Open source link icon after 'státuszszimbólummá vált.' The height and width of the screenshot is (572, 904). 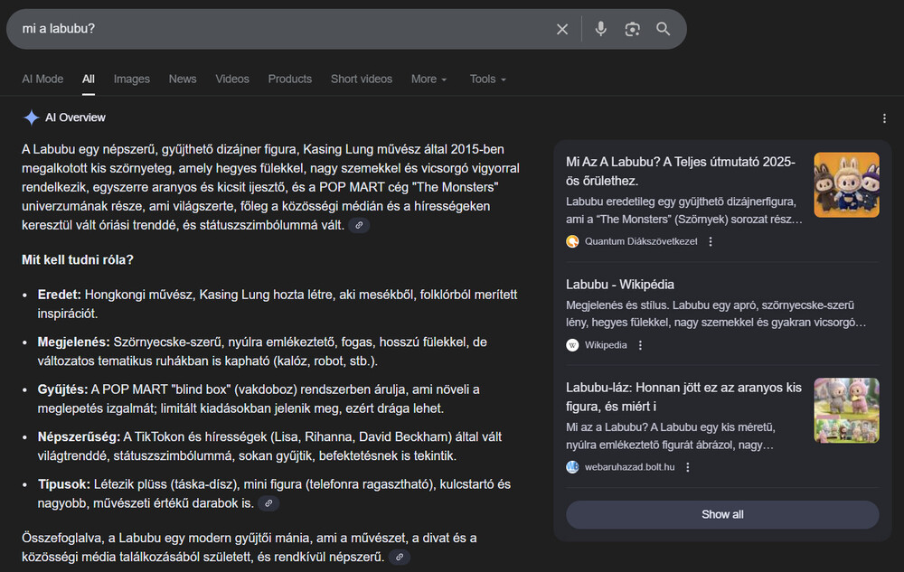pos(359,225)
